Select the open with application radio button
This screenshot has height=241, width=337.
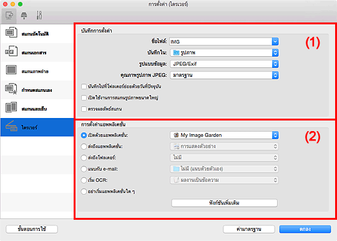coord(84,135)
